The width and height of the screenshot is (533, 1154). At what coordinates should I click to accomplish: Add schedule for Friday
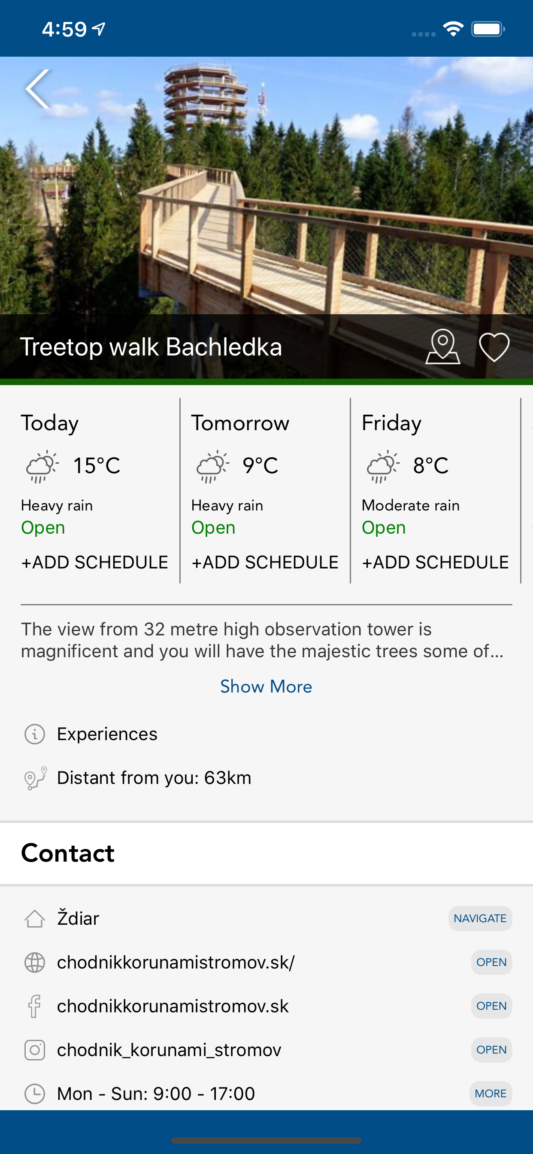[435, 562]
